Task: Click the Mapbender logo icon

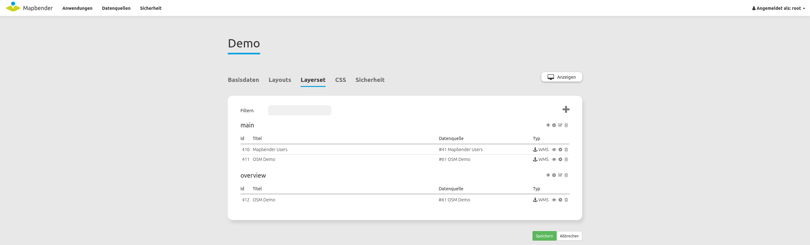Action: click(x=13, y=7)
